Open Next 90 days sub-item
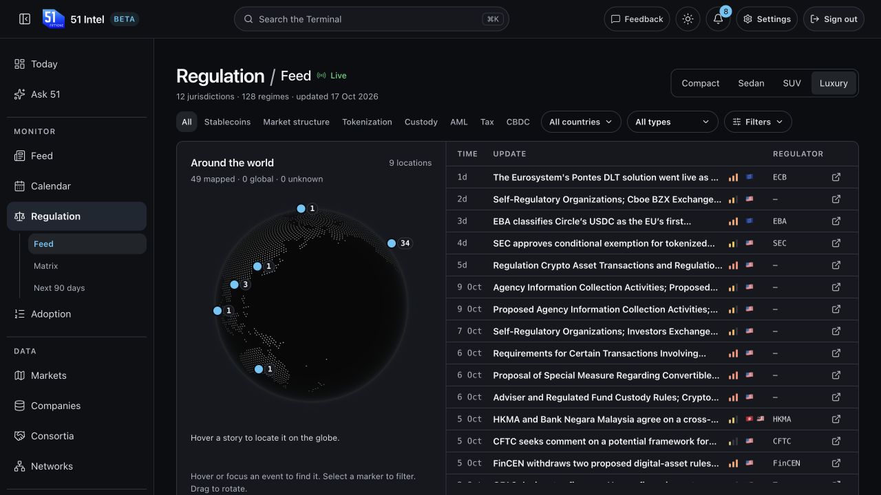The width and height of the screenshot is (881, 495). [87, 288]
